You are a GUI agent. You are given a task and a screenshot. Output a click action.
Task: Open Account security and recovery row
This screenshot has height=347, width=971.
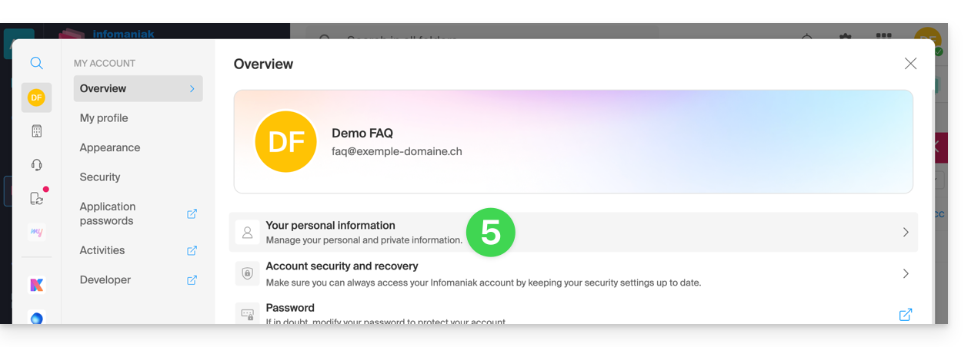pyautogui.click(x=483, y=274)
